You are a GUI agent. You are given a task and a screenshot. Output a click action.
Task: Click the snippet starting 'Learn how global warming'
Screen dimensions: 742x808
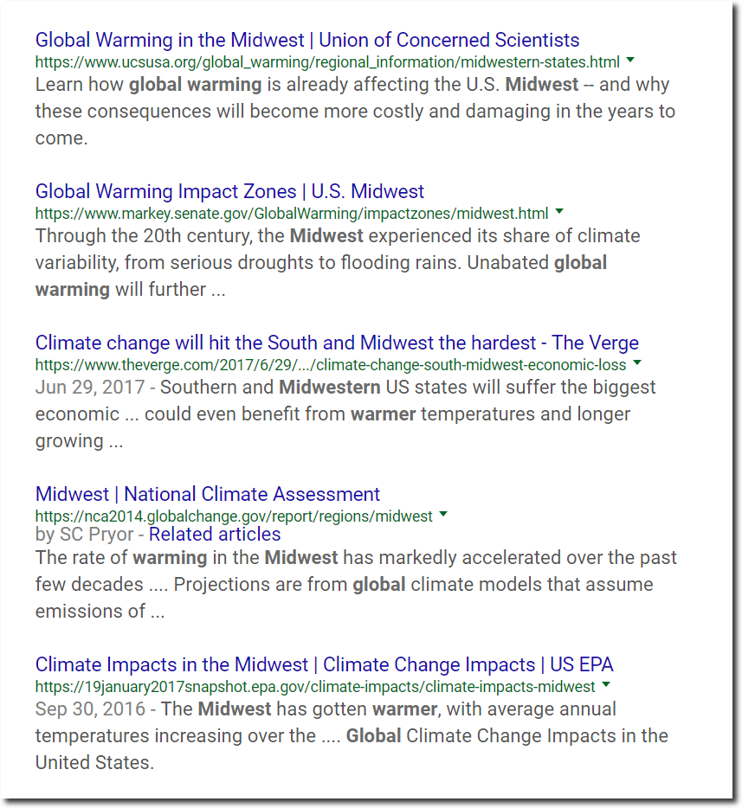(x=355, y=112)
